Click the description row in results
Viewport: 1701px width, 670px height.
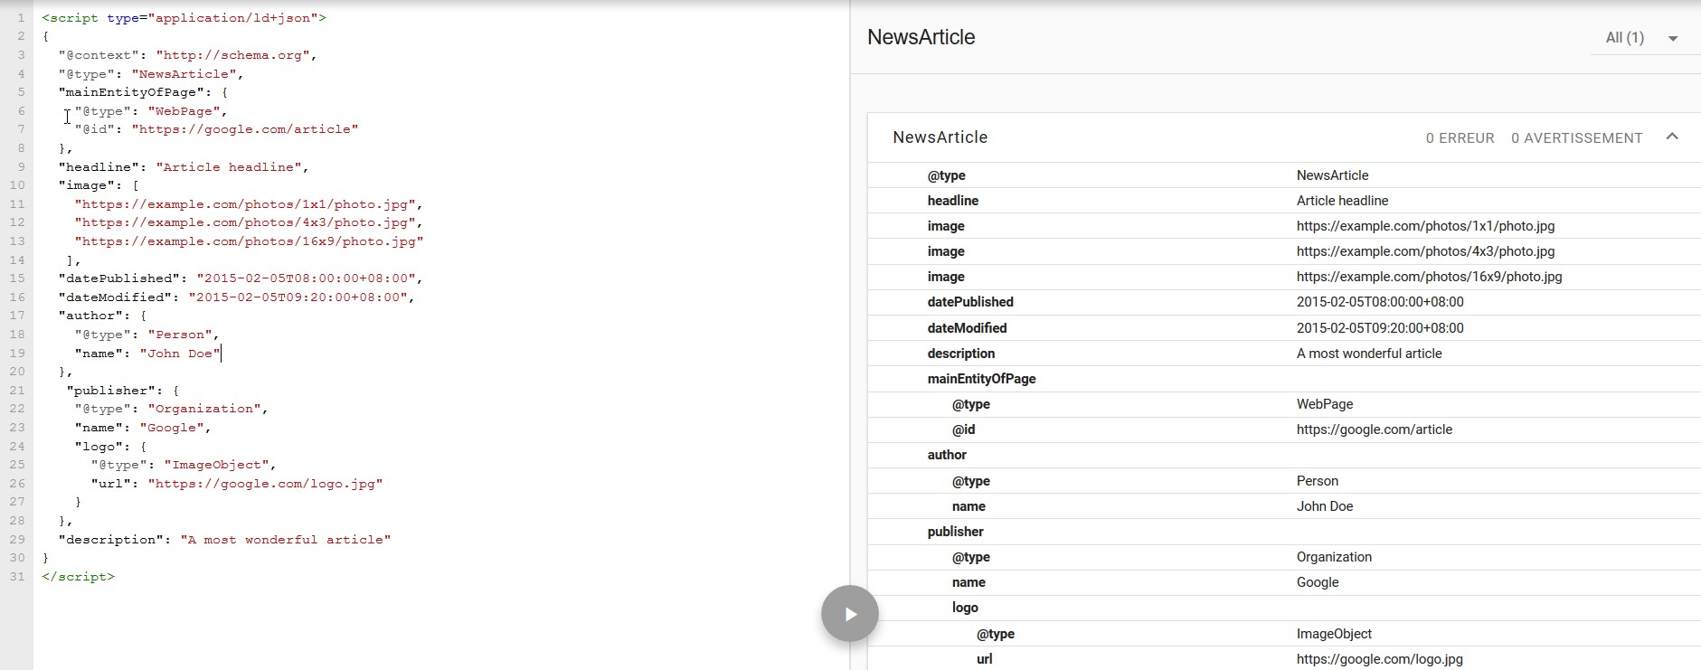point(960,354)
